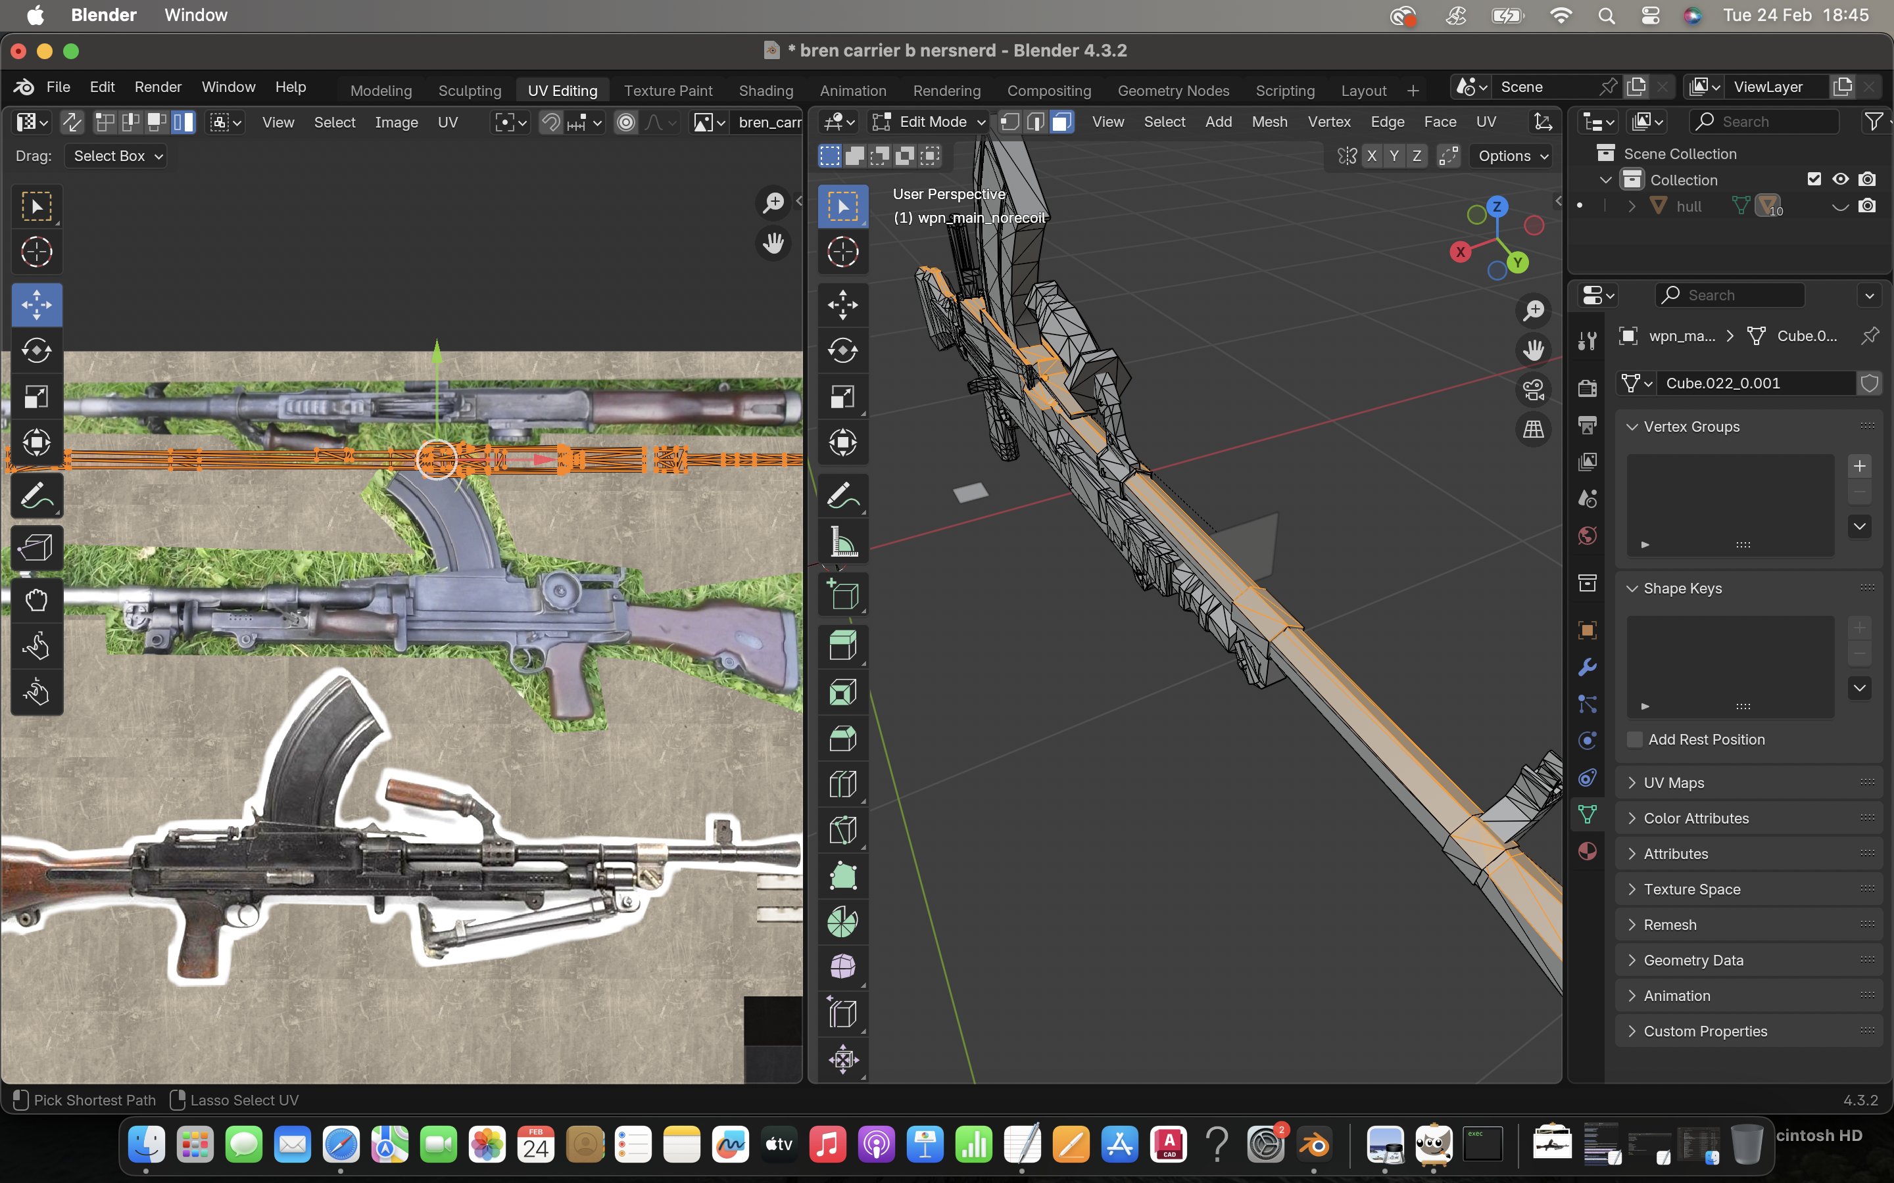The width and height of the screenshot is (1894, 1183).
Task: Open the Drag Select Box dropdown
Action: pyautogui.click(x=116, y=156)
